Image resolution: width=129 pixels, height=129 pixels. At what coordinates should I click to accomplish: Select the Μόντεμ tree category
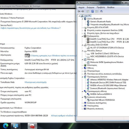pyautogui.click(x=91, y=59)
